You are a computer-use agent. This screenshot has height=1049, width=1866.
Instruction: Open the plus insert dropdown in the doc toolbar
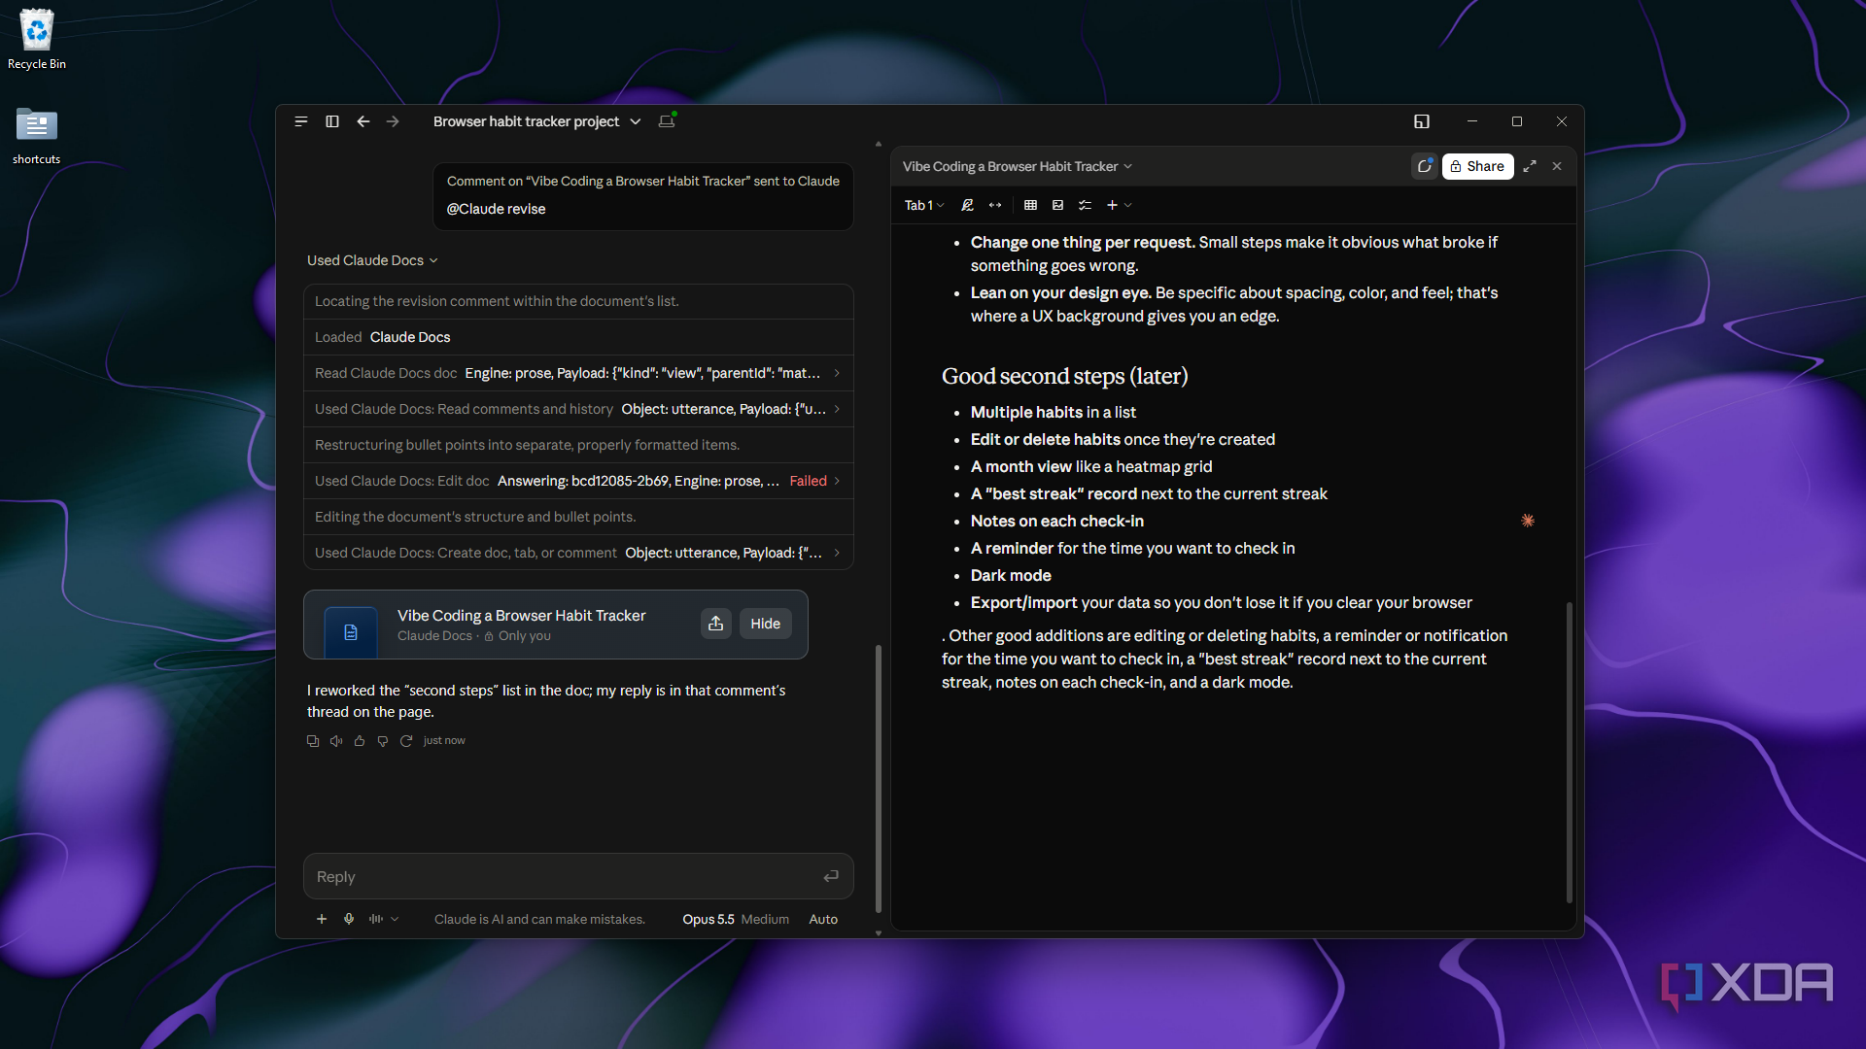coord(1119,205)
